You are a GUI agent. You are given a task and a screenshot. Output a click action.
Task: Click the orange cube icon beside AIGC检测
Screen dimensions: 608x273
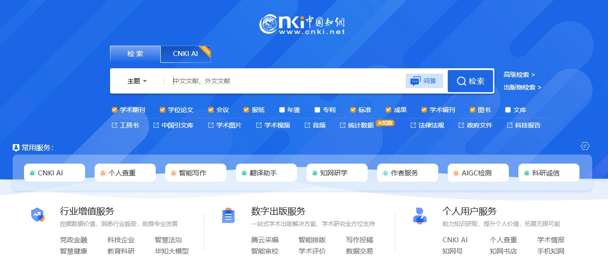(456, 173)
